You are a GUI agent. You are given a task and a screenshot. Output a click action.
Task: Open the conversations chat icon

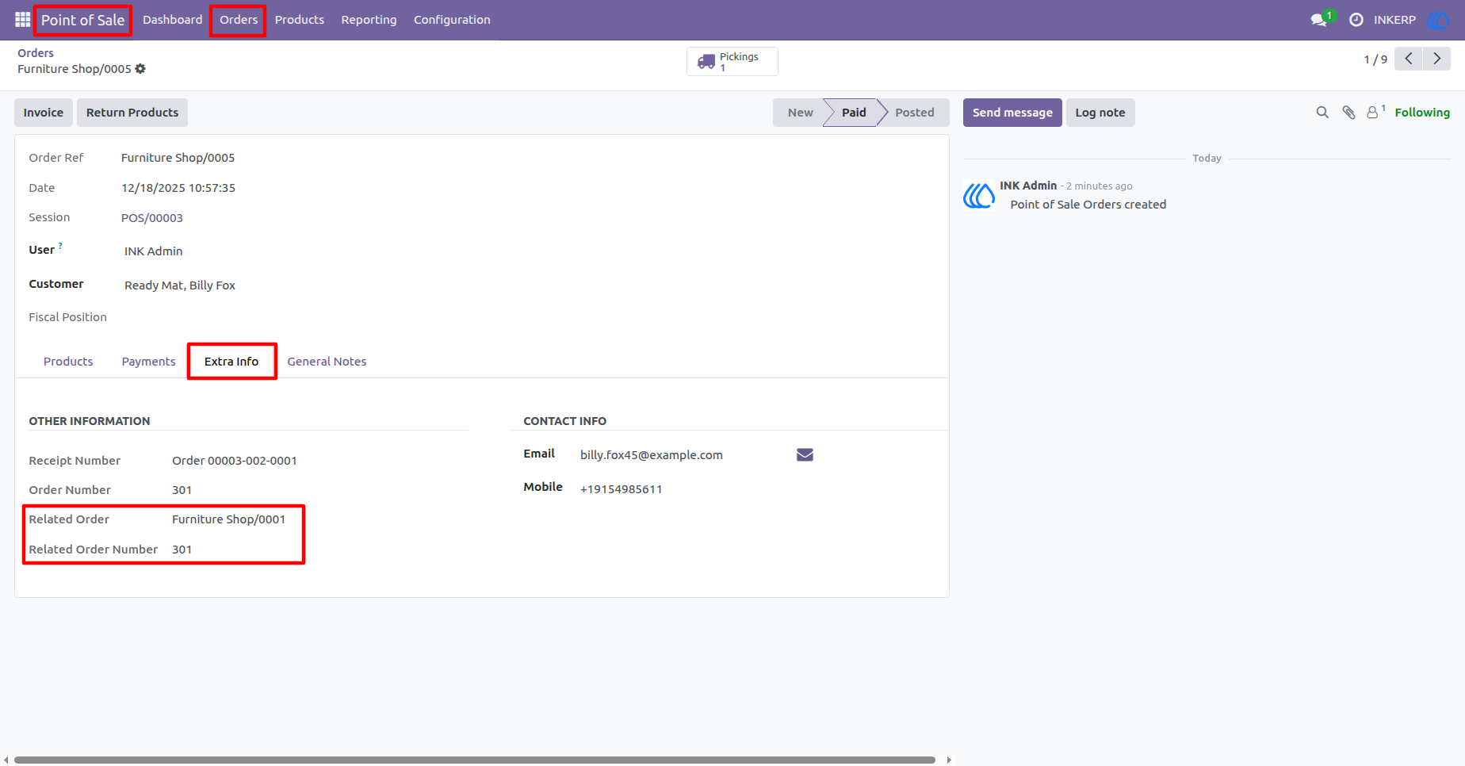(1319, 20)
